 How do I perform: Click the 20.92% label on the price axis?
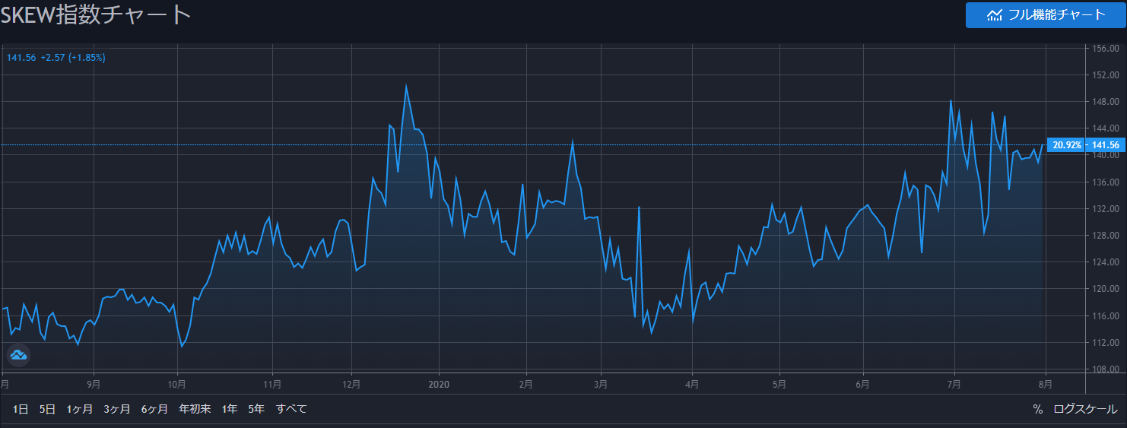click(1067, 145)
